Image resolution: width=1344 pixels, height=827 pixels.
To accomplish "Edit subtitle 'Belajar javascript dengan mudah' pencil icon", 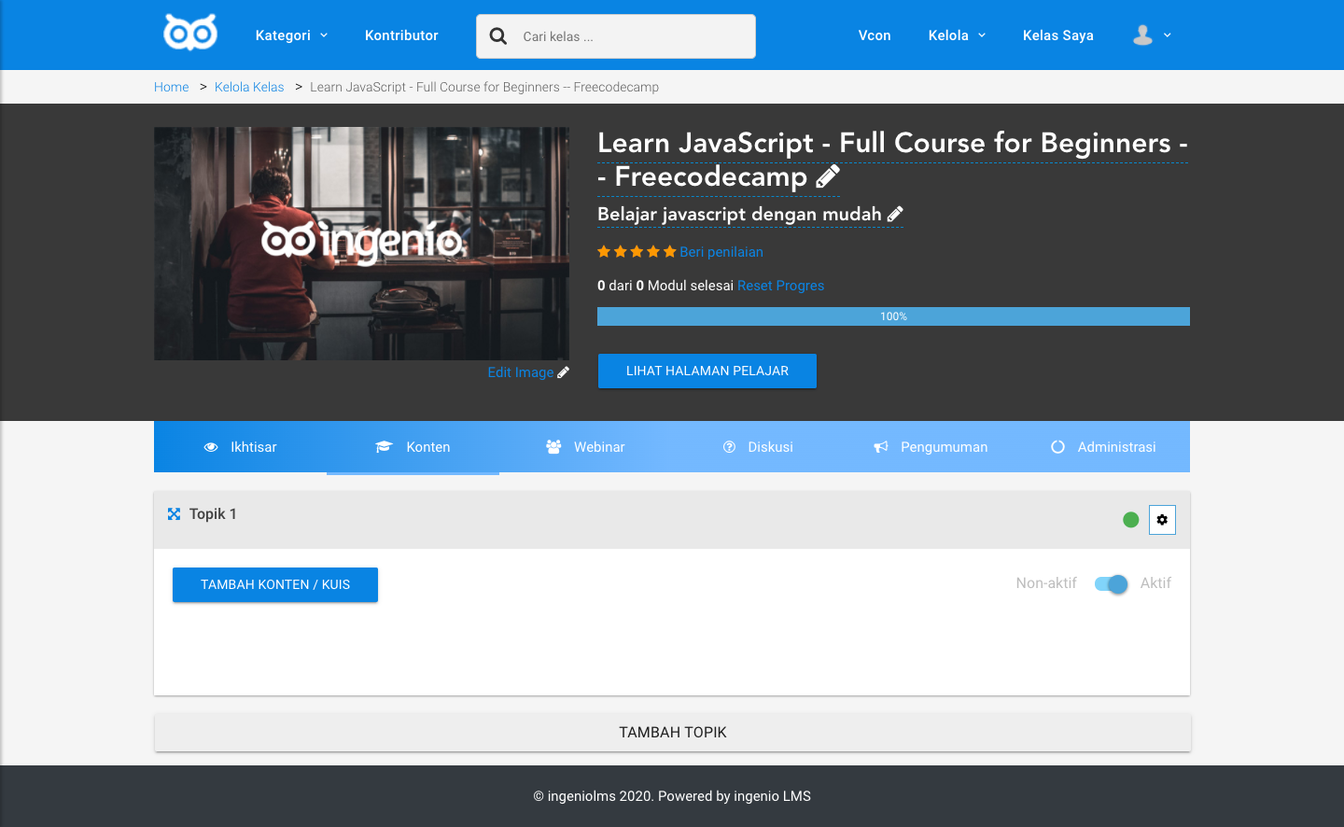I will click(x=895, y=215).
